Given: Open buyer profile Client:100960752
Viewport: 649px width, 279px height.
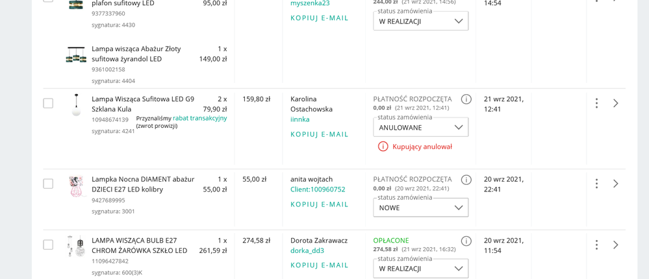Looking at the screenshot, I should click(318, 189).
